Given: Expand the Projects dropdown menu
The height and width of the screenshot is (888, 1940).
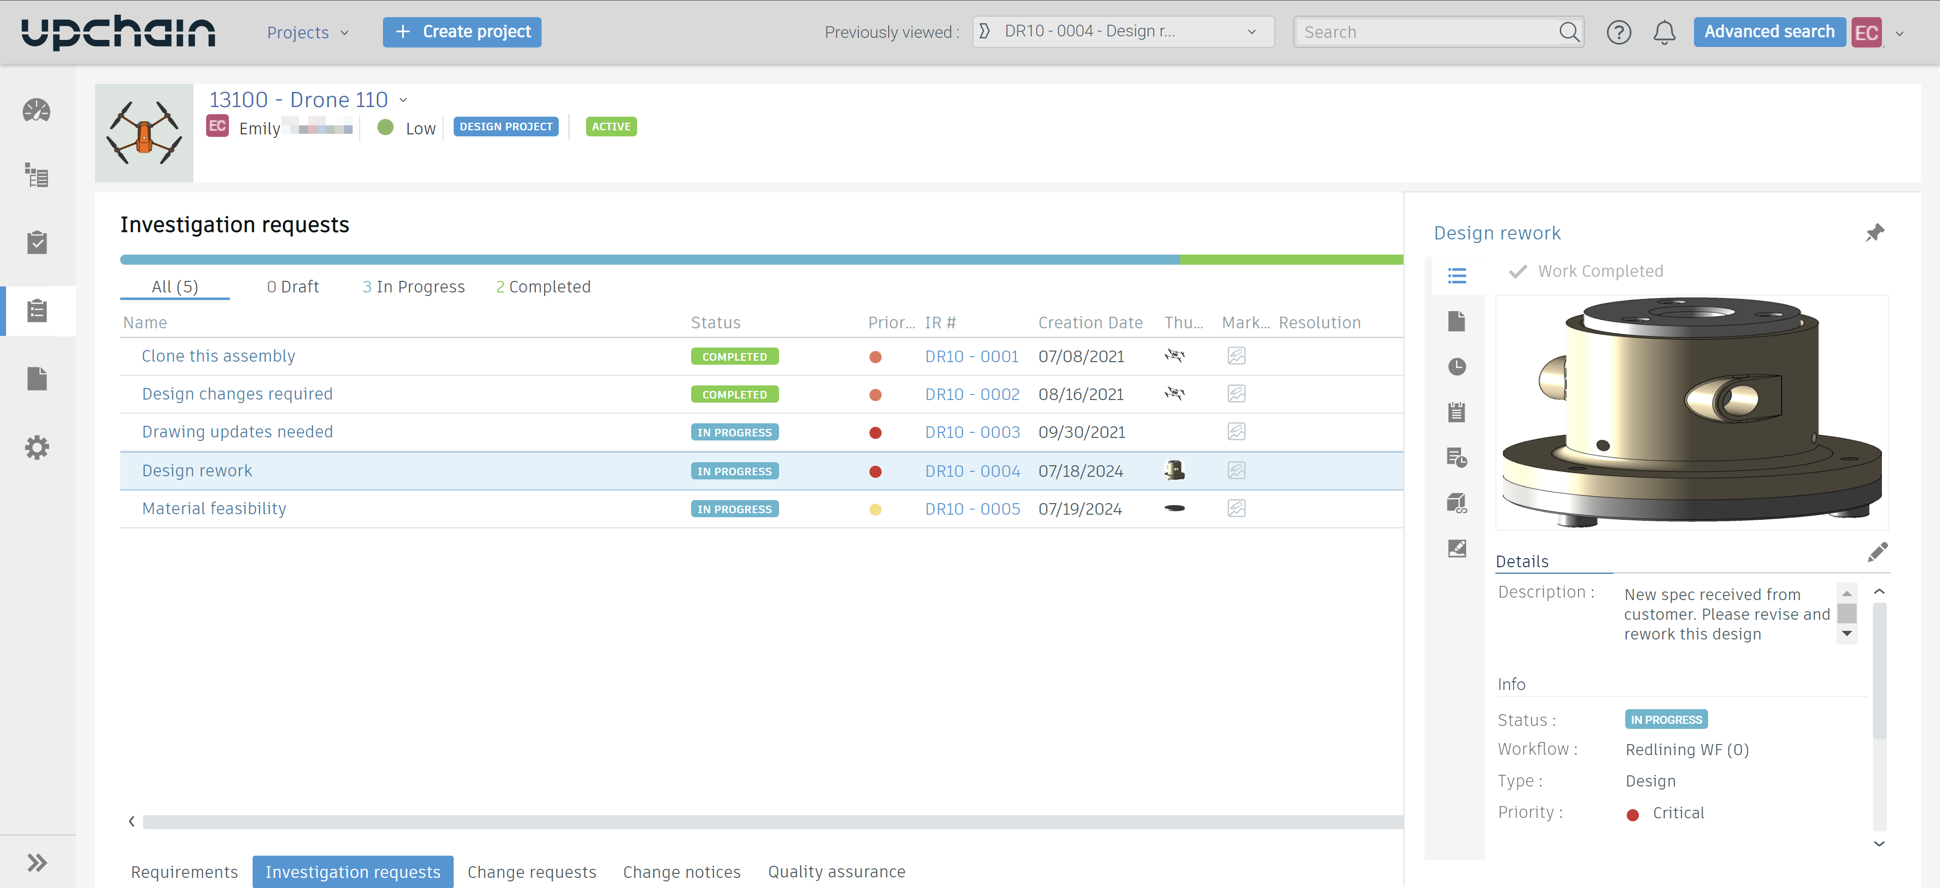Looking at the screenshot, I should pos(307,32).
